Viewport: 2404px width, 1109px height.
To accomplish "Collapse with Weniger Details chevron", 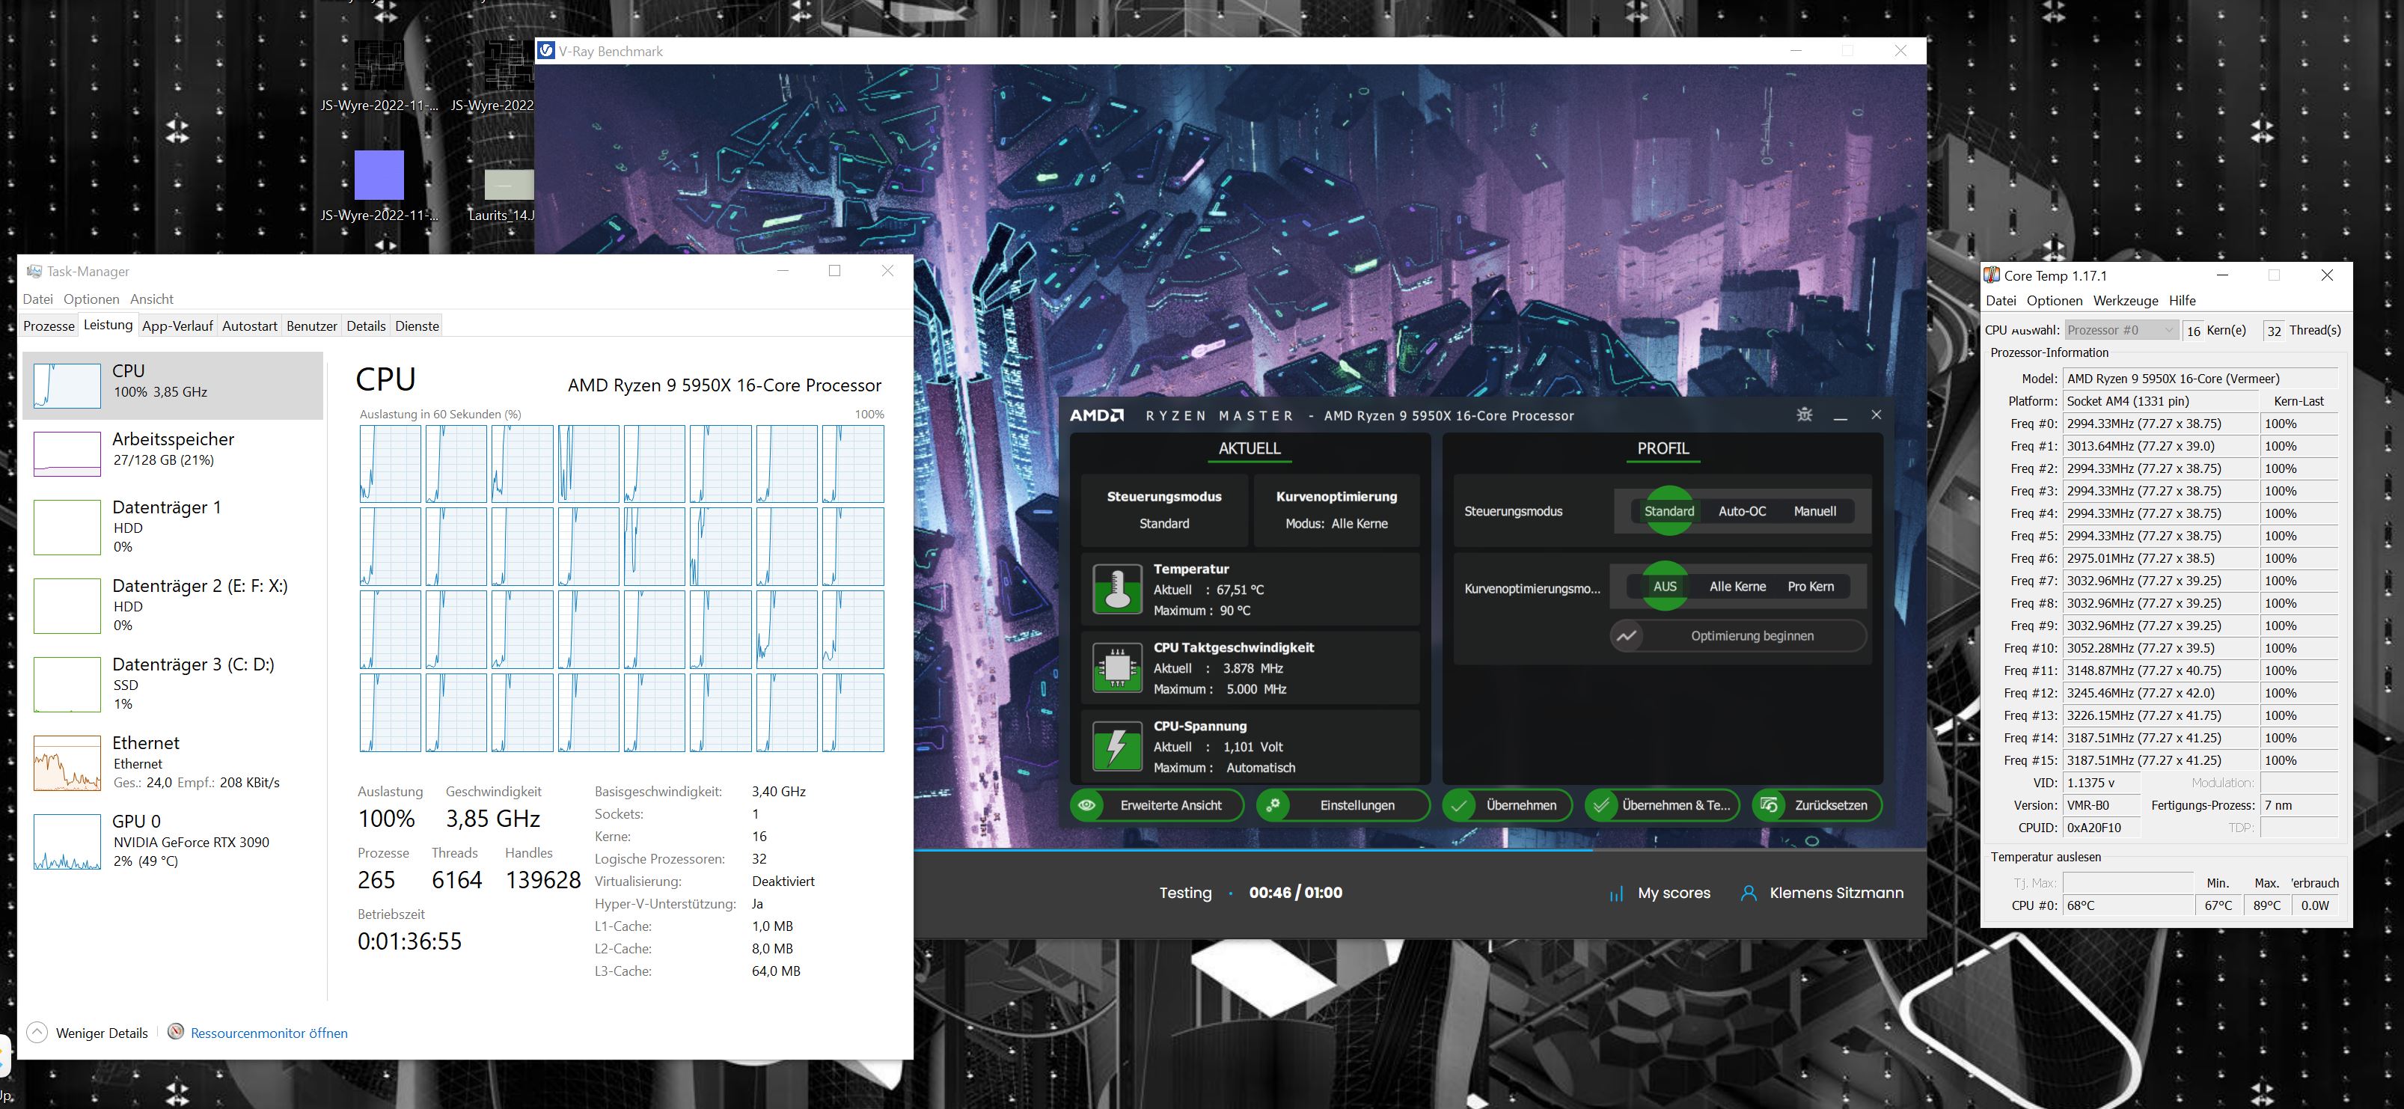I will point(37,1031).
